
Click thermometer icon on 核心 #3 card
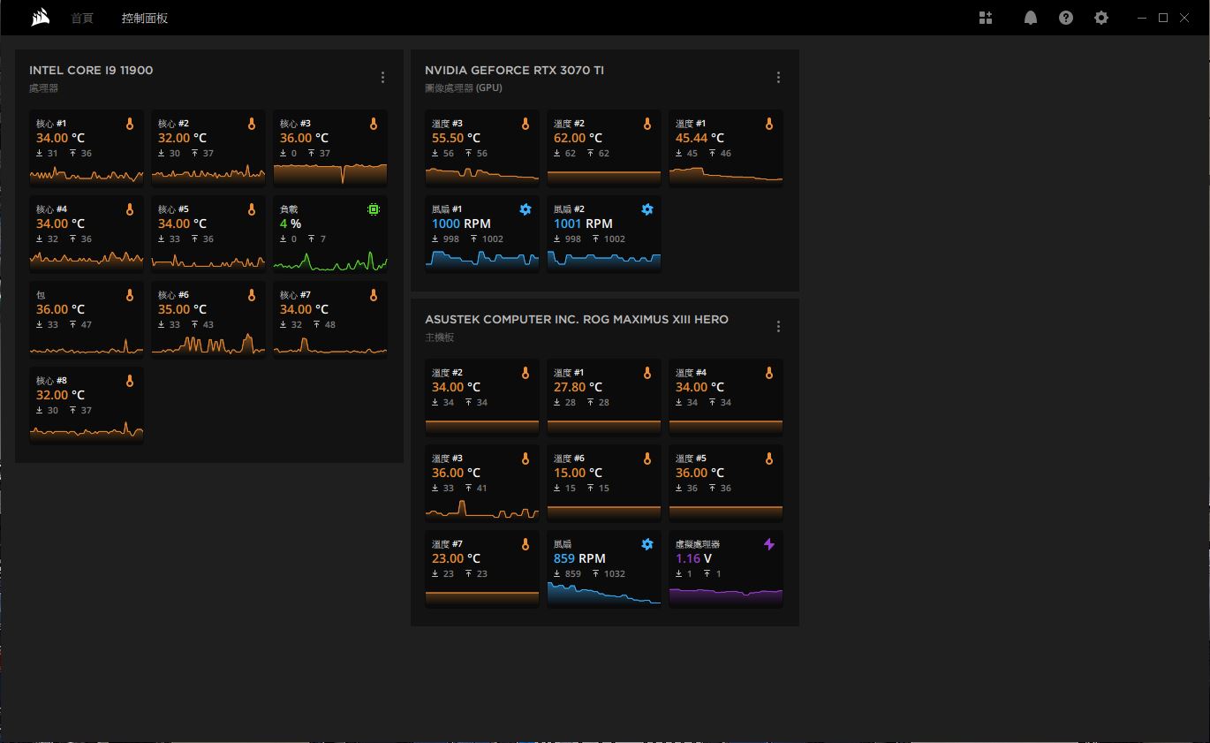(374, 124)
